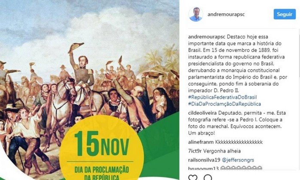300x180 pixels.
Task: Visit commenter alinefranm's profile
Action: pyautogui.click(x=201, y=142)
